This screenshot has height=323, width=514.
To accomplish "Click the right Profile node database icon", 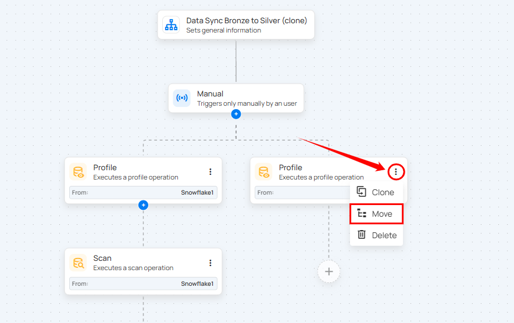I will (264, 172).
